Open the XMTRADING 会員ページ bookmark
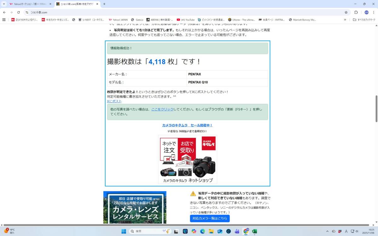Screen dimensions: 378x236 [x=271, y=20]
